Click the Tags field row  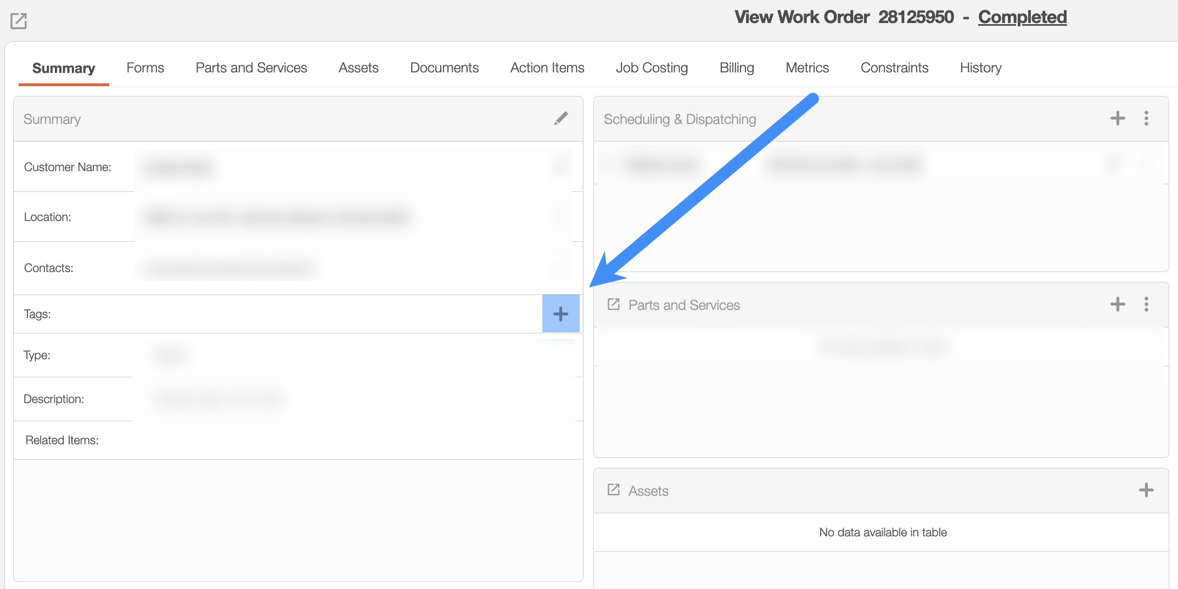(274, 314)
